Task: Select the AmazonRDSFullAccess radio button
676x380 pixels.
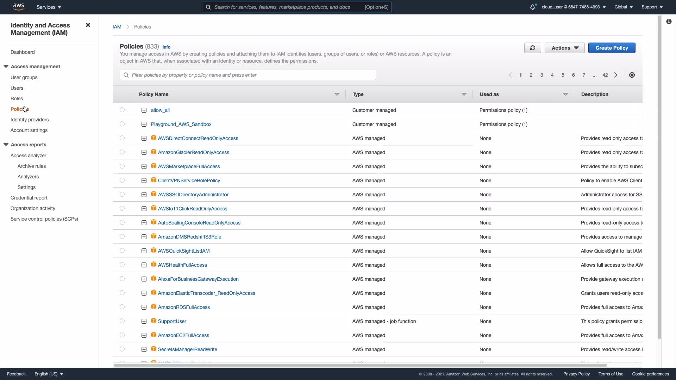Action: click(122, 307)
